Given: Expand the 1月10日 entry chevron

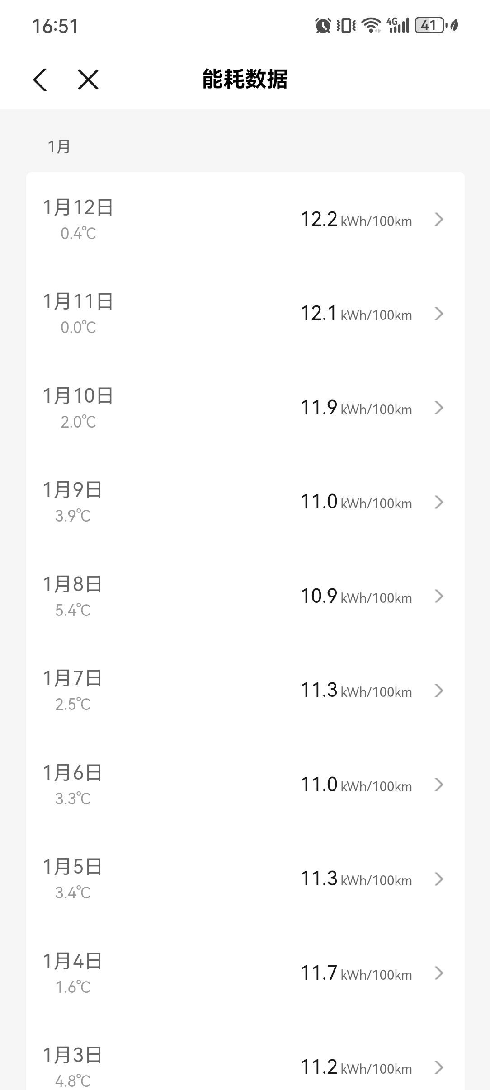Looking at the screenshot, I should click(438, 408).
